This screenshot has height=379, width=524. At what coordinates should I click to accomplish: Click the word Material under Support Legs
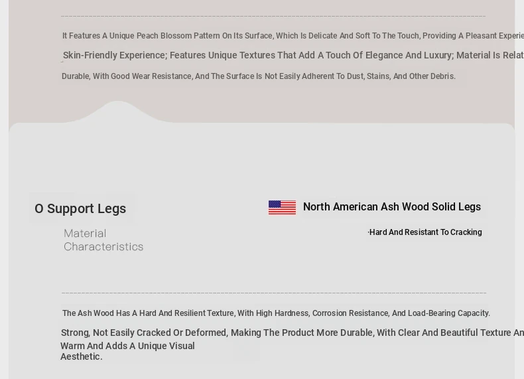[x=85, y=234]
